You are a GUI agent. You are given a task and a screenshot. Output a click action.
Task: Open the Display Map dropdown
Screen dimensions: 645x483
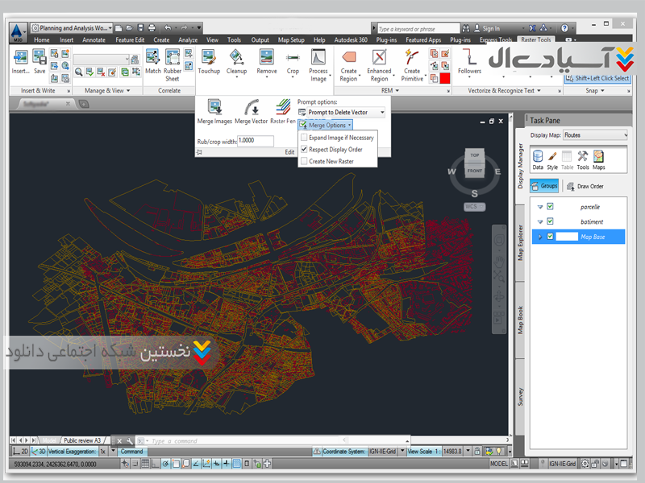pyautogui.click(x=595, y=135)
